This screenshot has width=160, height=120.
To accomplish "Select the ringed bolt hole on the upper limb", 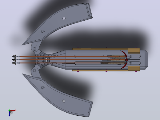I will click(x=43, y=31).
